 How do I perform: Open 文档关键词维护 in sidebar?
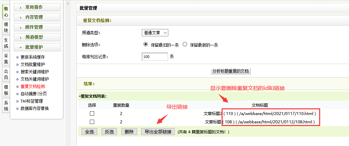tap(35, 79)
